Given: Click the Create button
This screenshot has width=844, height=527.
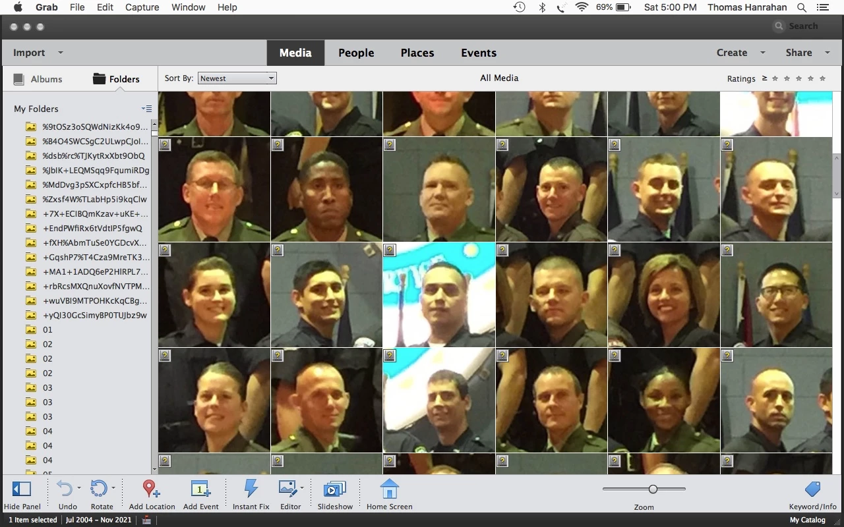Looking at the screenshot, I should (x=732, y=53).
